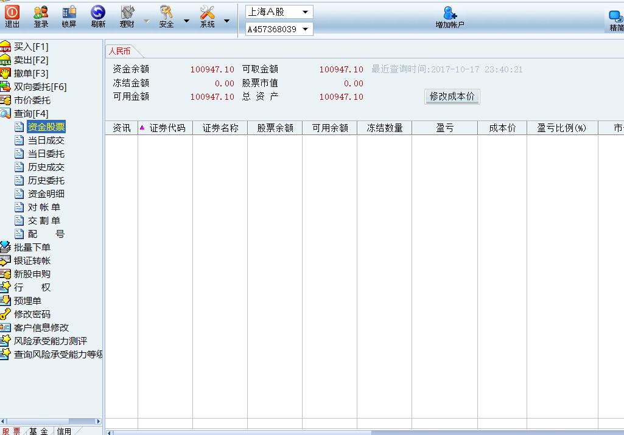Screen dimensions: 624x435
Task: Click the 修改密码 key icon
Action: (5, 314)
